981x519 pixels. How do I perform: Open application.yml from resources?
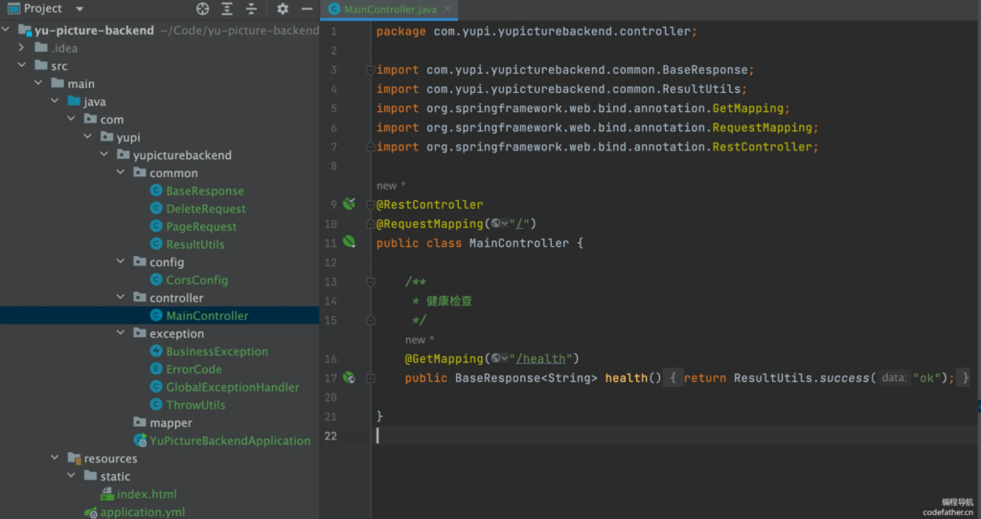pyautogui.click(x=142, y=512)
